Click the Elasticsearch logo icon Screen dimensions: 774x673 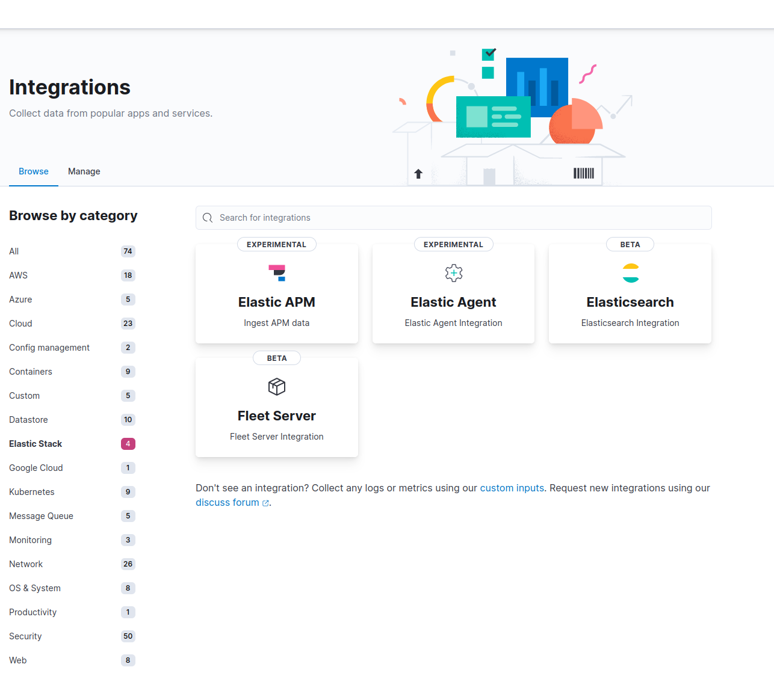click(630, 273)
